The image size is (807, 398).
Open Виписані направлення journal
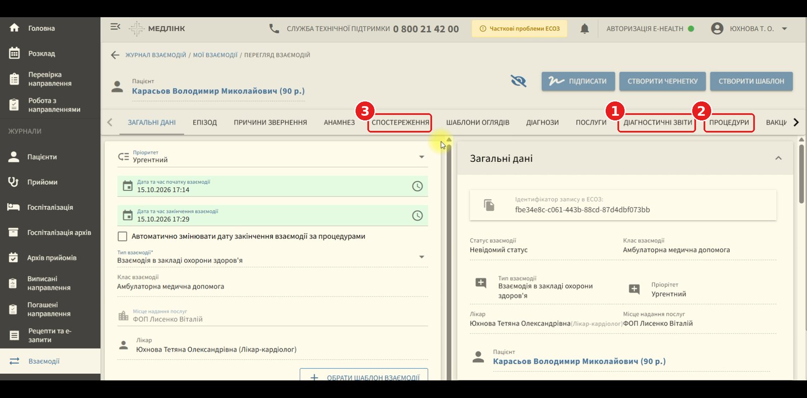click(50, 283)
